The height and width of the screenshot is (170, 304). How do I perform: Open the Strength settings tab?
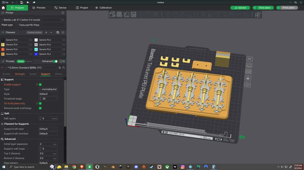[x=20, y=74]
